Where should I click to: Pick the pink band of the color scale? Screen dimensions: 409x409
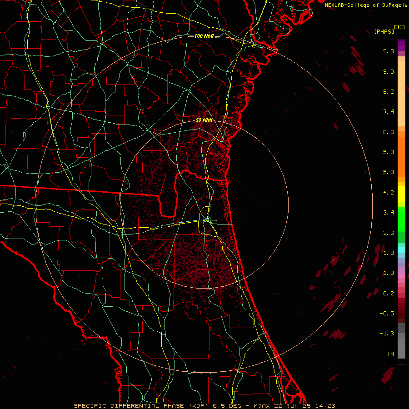pos(401,275)
